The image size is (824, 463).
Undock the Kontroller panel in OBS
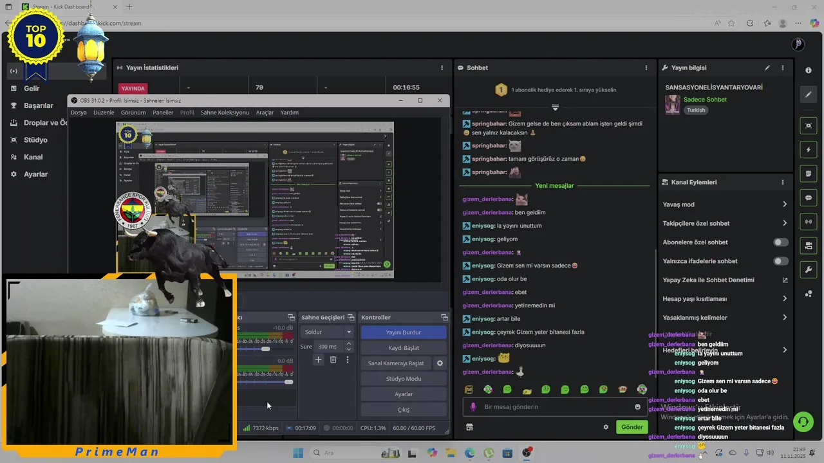tap(444, 318)
